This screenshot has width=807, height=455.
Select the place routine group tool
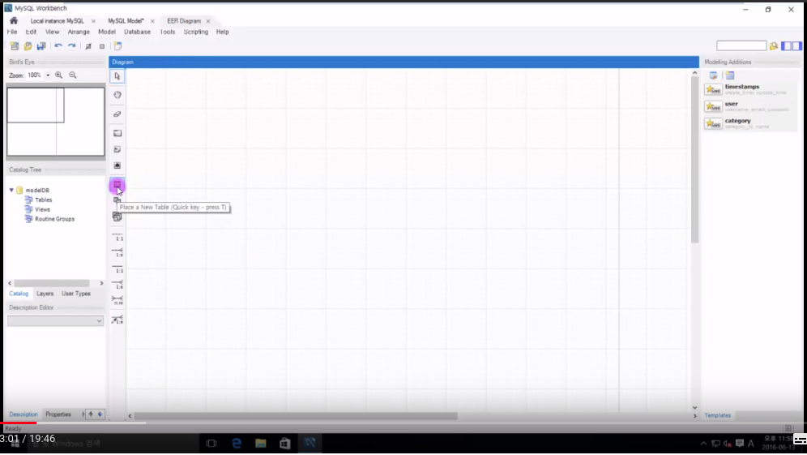click(x=117, y=217)
